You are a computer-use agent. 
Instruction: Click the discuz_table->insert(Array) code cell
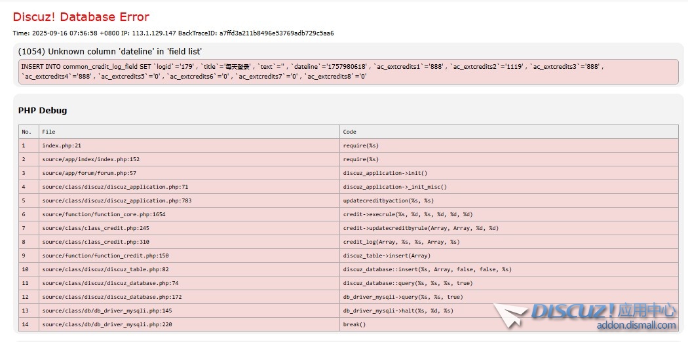click(x=387, y=256)
